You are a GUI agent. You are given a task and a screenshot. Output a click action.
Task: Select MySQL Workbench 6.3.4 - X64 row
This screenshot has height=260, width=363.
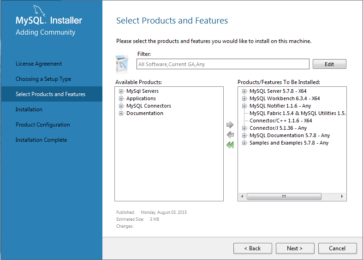pos(285,98)
